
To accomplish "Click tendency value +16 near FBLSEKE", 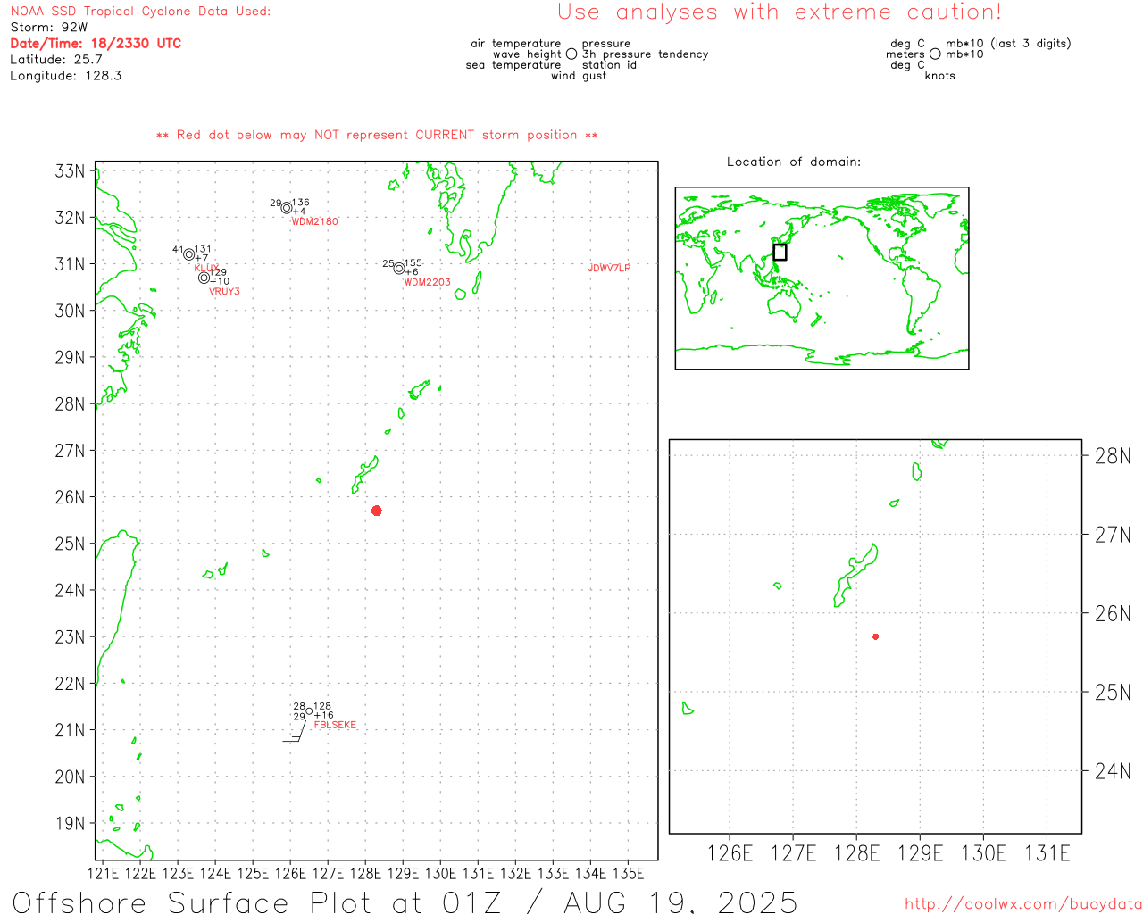I will (323, 715).
